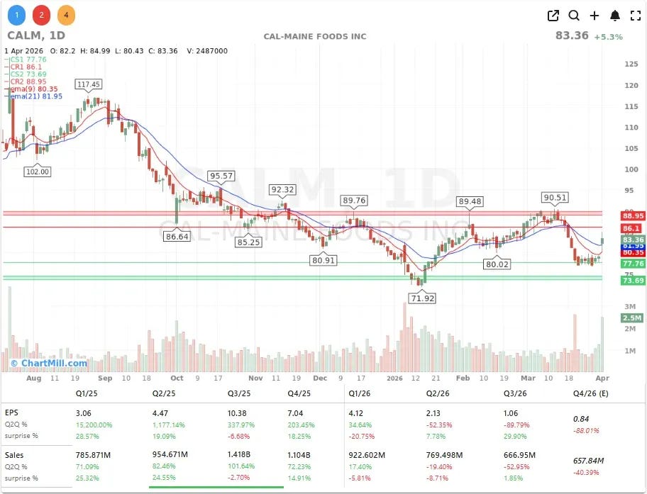
Task: Click the +5.3% change value
Action: pyautogui.click(x=608, y=37)
